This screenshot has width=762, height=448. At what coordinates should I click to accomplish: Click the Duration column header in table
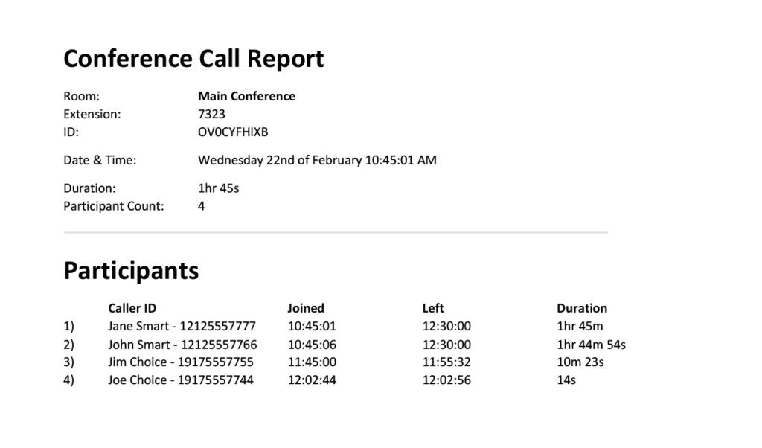pos(582,308)
